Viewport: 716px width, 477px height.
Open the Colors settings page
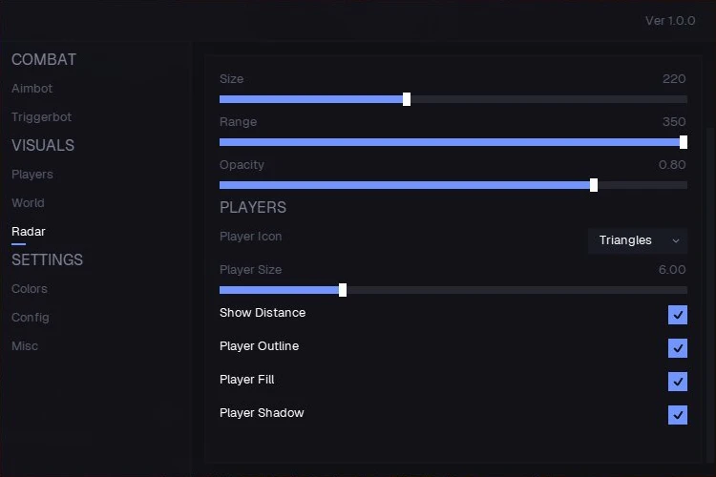30,288
